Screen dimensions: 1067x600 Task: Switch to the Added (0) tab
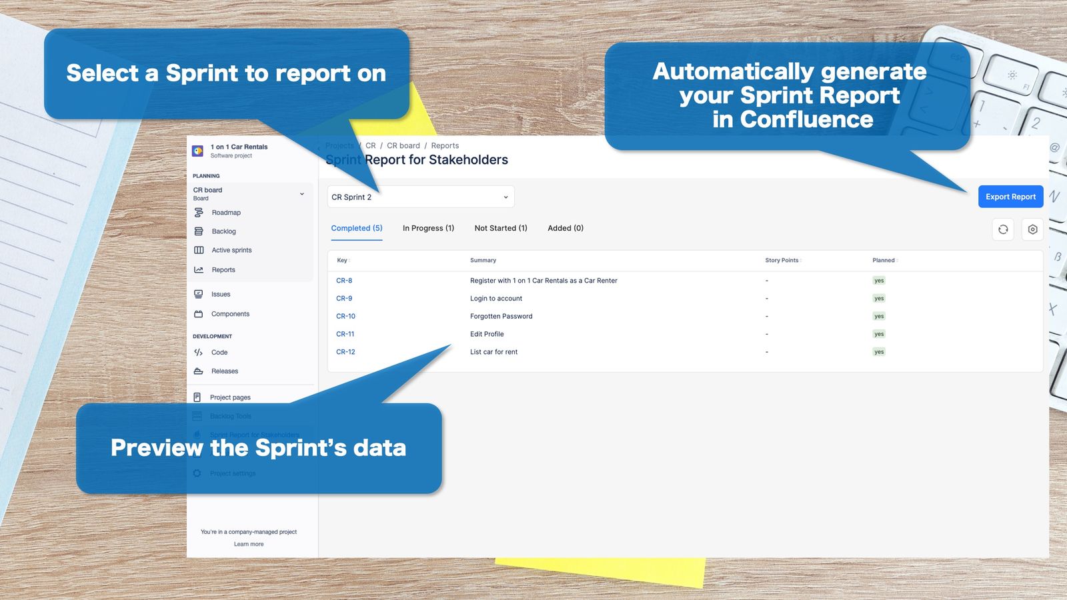pyautogui.click(x=566, y=228)
